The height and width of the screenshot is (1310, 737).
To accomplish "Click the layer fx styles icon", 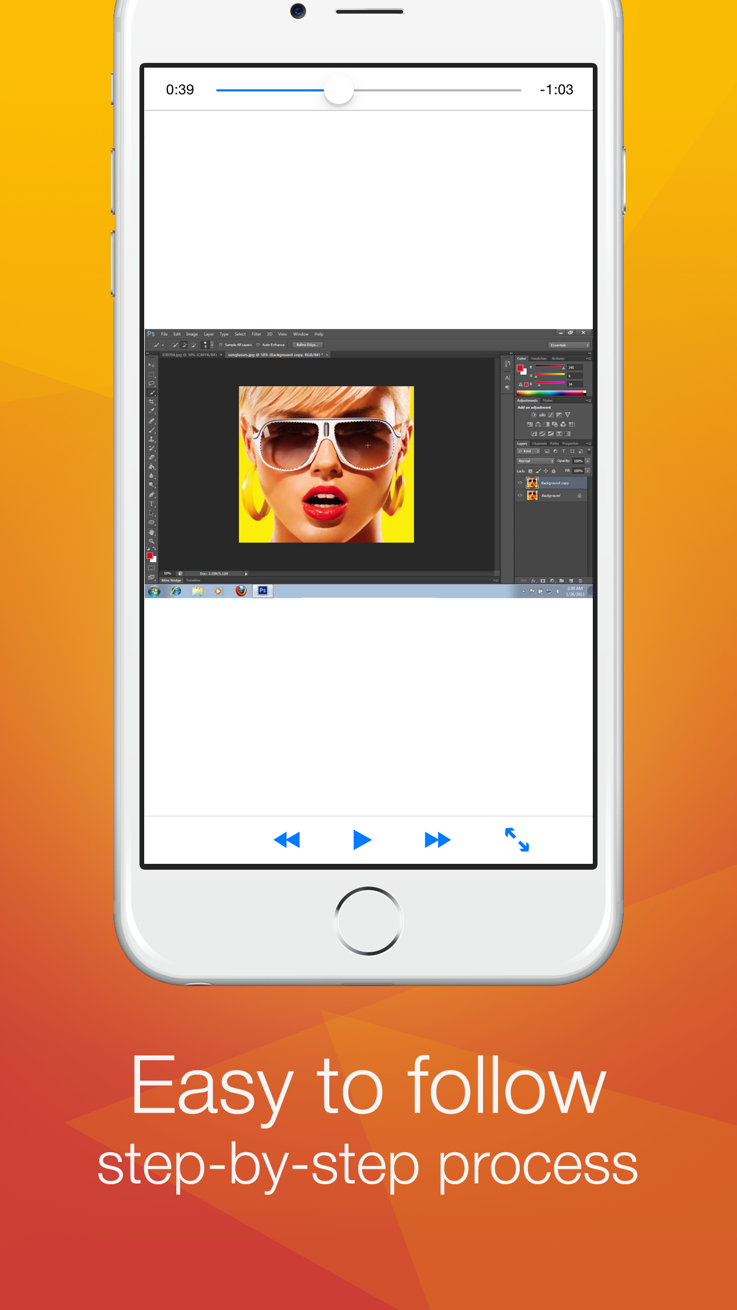I will (x=533, y=581).
